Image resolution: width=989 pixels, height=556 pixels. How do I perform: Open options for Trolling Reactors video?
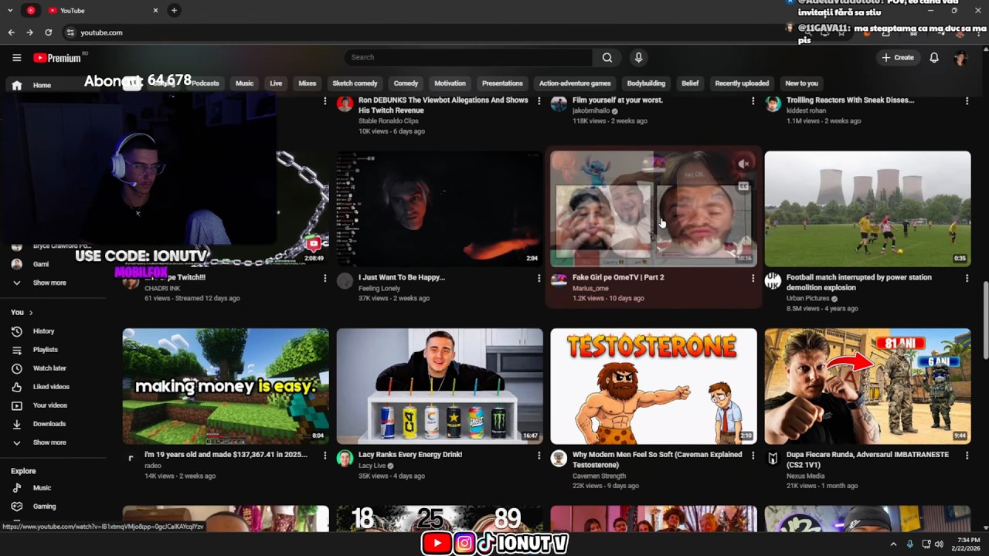tap(967, 101)
